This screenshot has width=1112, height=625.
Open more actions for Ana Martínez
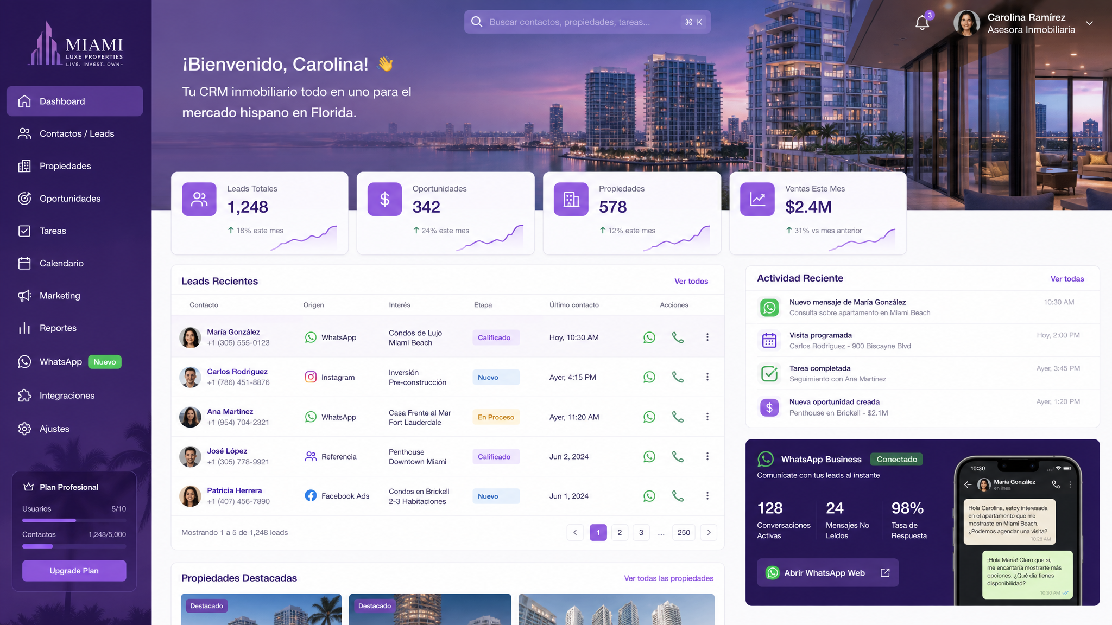707,417
